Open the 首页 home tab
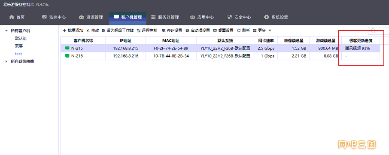This screenshot has width=389, height=155. point(17,17)
